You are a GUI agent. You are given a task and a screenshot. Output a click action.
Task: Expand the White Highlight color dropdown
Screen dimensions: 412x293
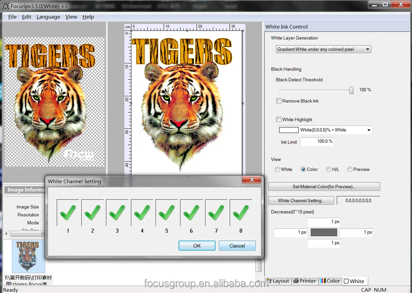pos(369,130)
